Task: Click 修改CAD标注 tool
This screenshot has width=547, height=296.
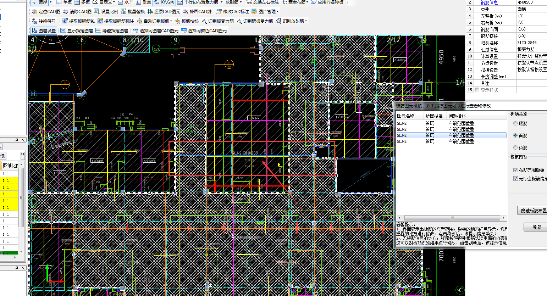Action: click(233, 11)
